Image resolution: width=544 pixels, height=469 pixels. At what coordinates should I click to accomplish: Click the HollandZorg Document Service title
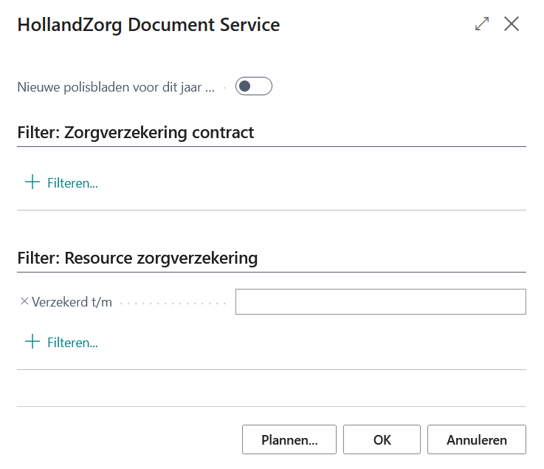(x=148, y=24)
